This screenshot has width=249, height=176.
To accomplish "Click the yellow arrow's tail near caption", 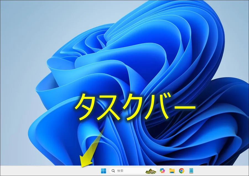I will pyautogui.click(x=103, y=129).
